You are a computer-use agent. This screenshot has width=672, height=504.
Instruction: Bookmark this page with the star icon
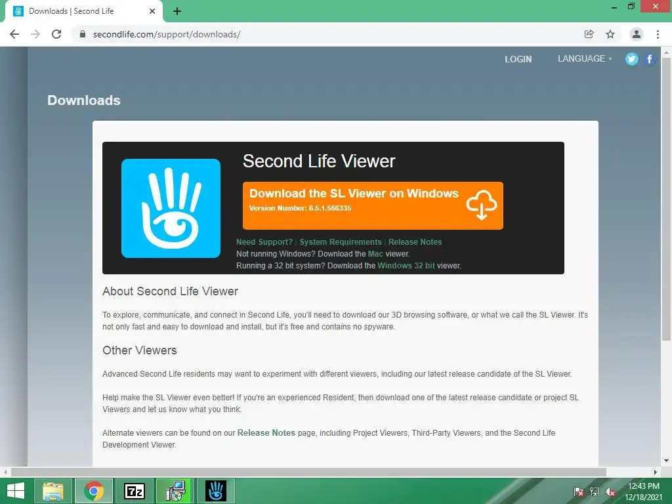click(610, 34)
